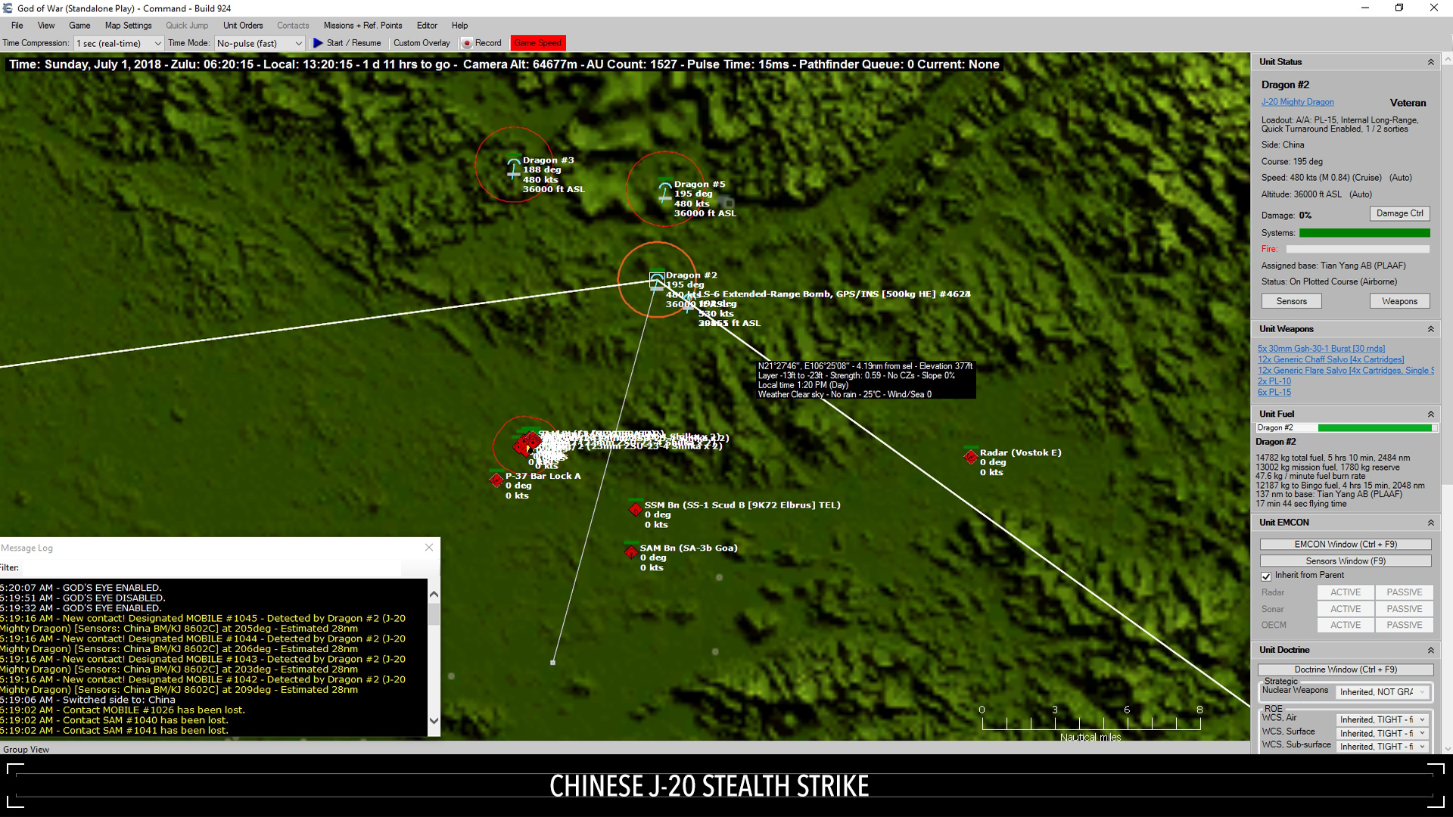Open the Time Mode dropdown
The height and width of the screenshot is (817, 1453).
click(x=300, y=43)
